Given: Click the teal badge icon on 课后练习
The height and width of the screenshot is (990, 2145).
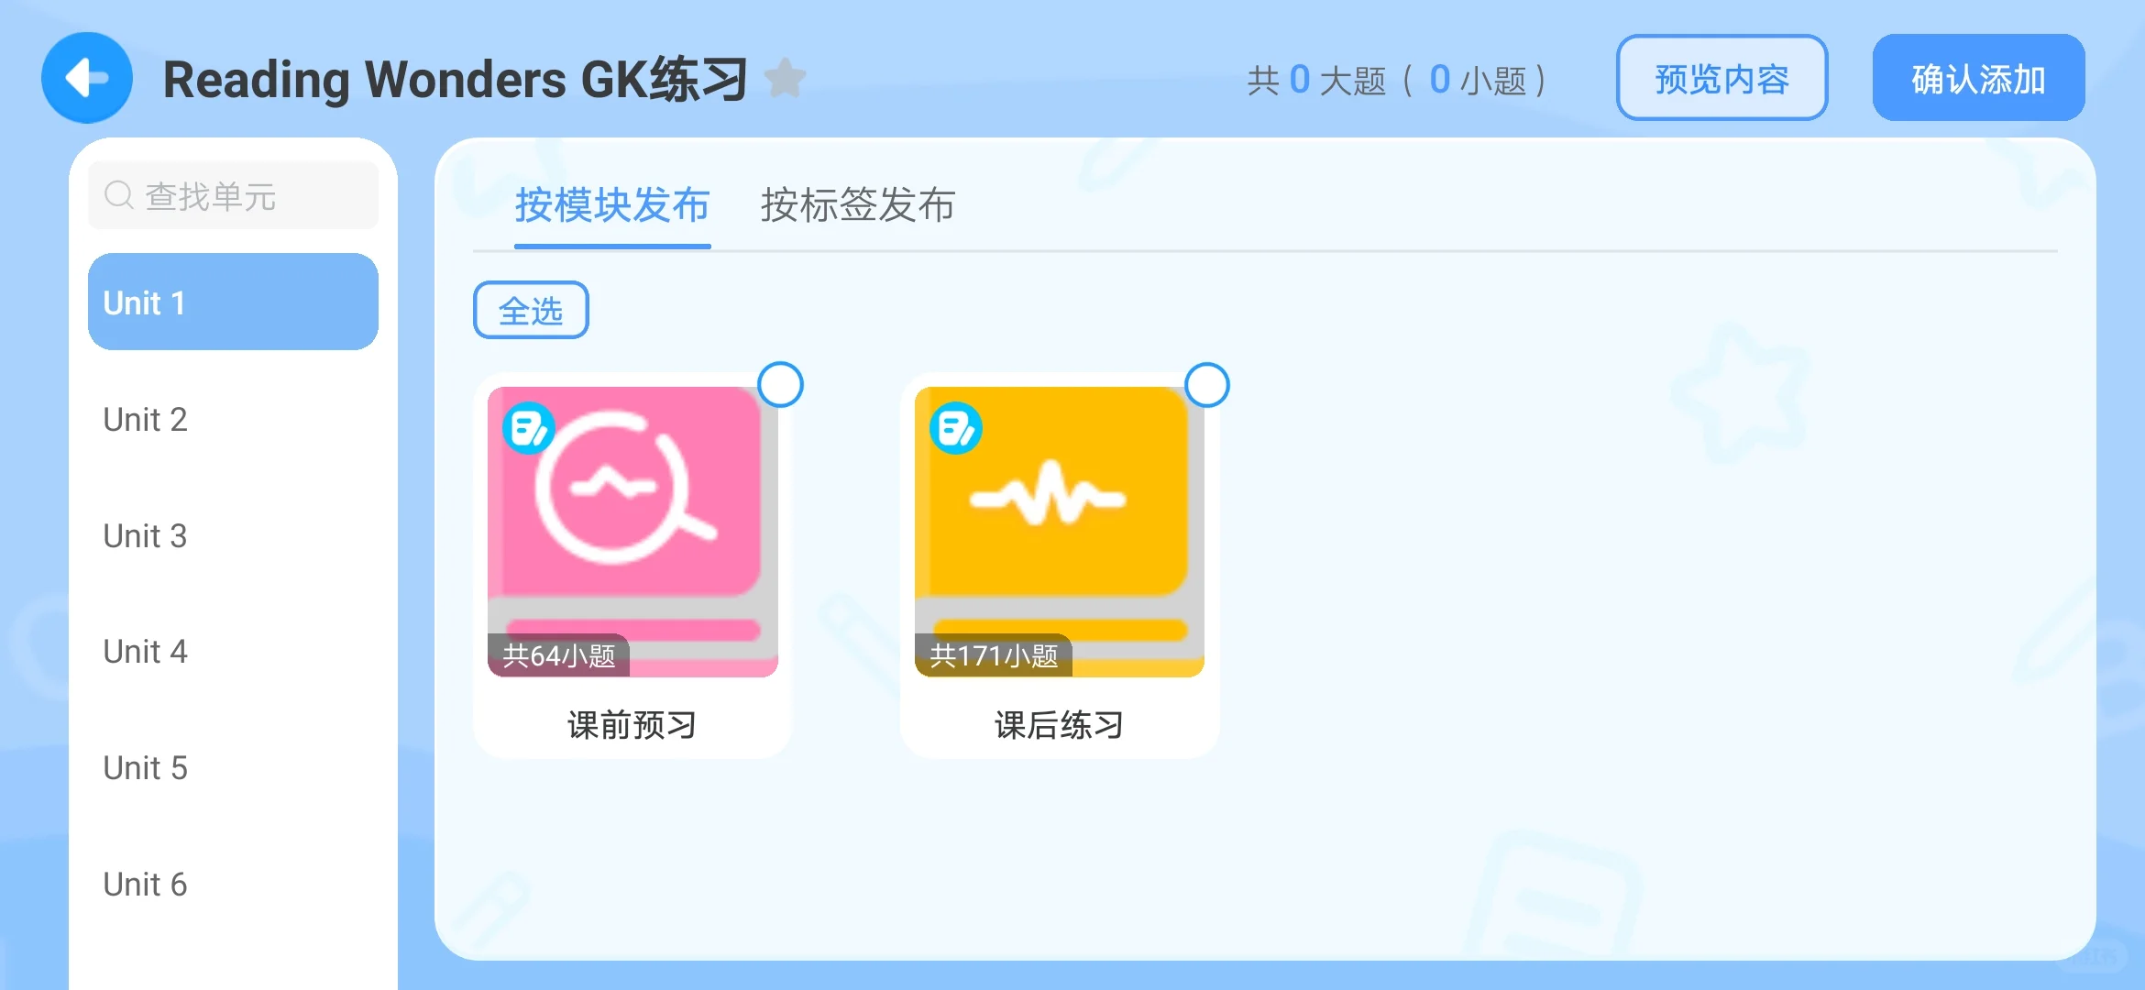Looking at the screenshot, I should pyautogui.click(x=953, y=428).
